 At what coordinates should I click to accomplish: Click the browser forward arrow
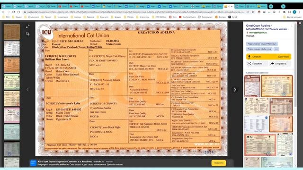(9, 12)
